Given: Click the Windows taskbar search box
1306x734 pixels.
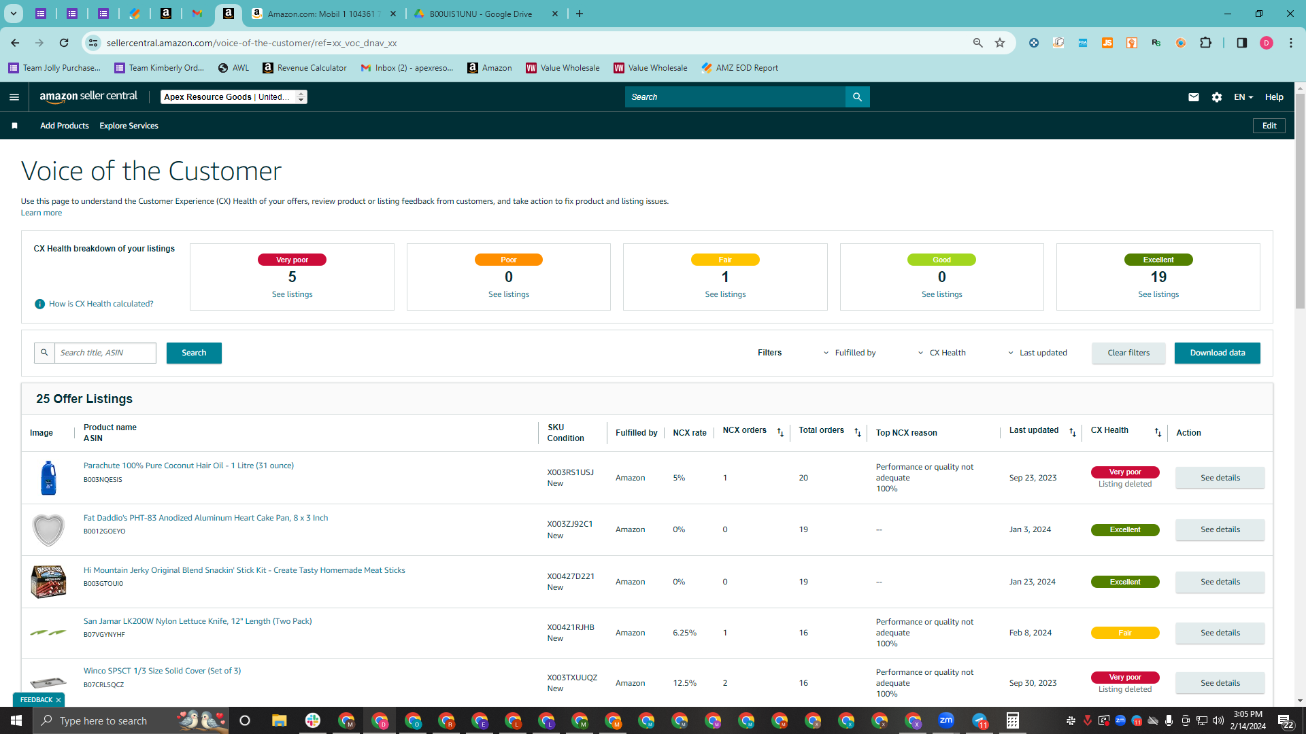Looking at the screenshot, I should (x=131, y=720).
